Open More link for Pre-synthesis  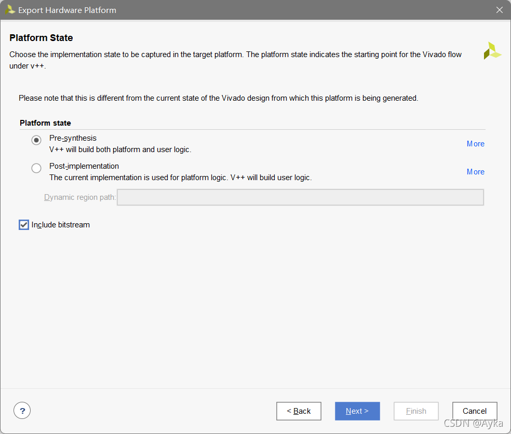476,144
